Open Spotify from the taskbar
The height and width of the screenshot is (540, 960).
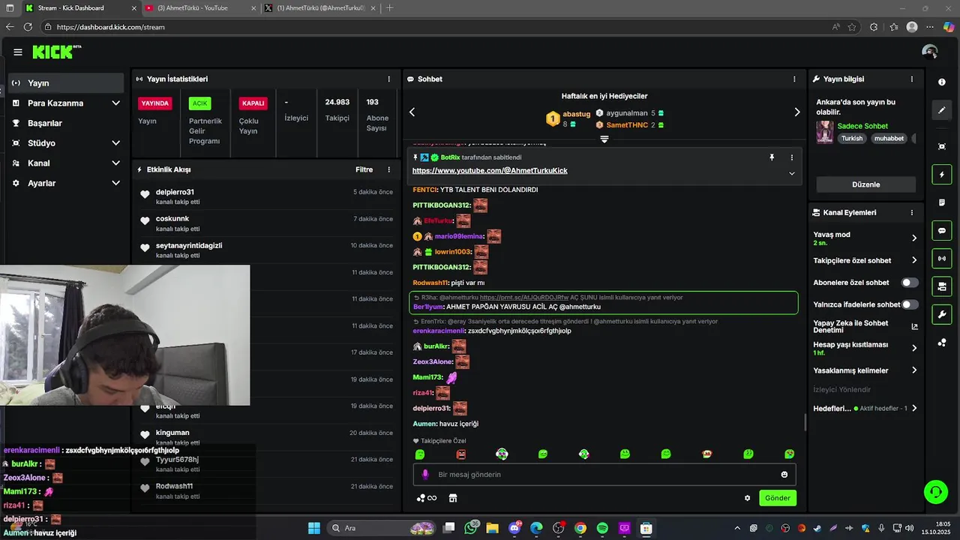[x=602, y=528]
